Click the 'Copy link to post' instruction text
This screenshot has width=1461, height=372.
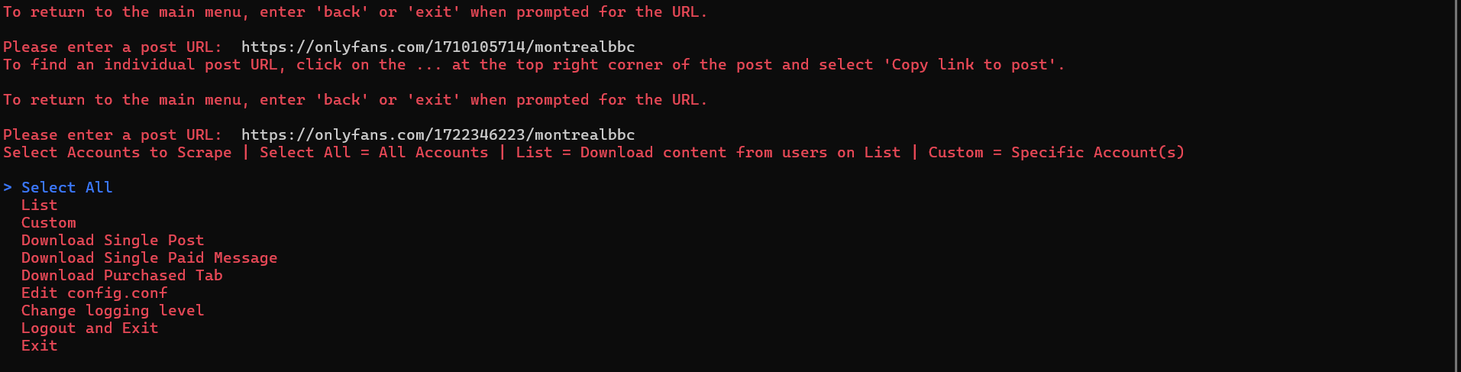974,64
